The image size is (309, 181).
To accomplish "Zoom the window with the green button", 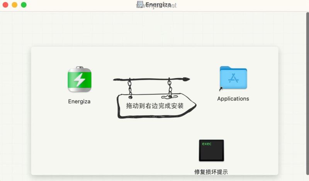I will (x=24, y=5).
